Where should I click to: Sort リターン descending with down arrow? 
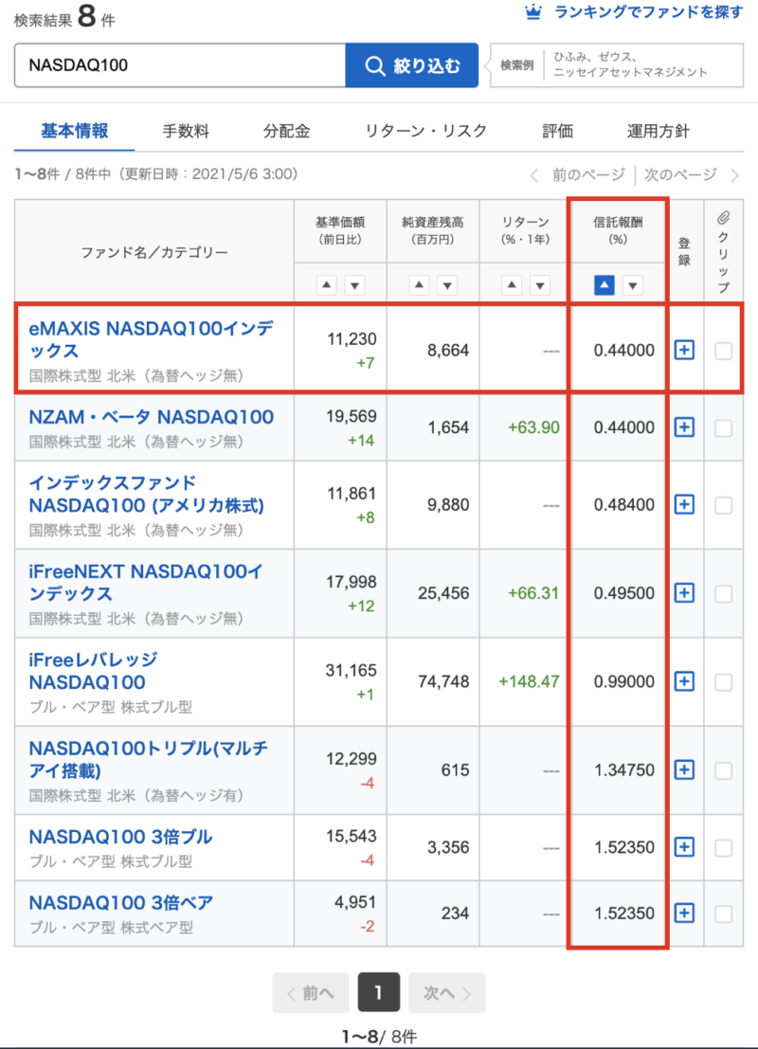540,285
